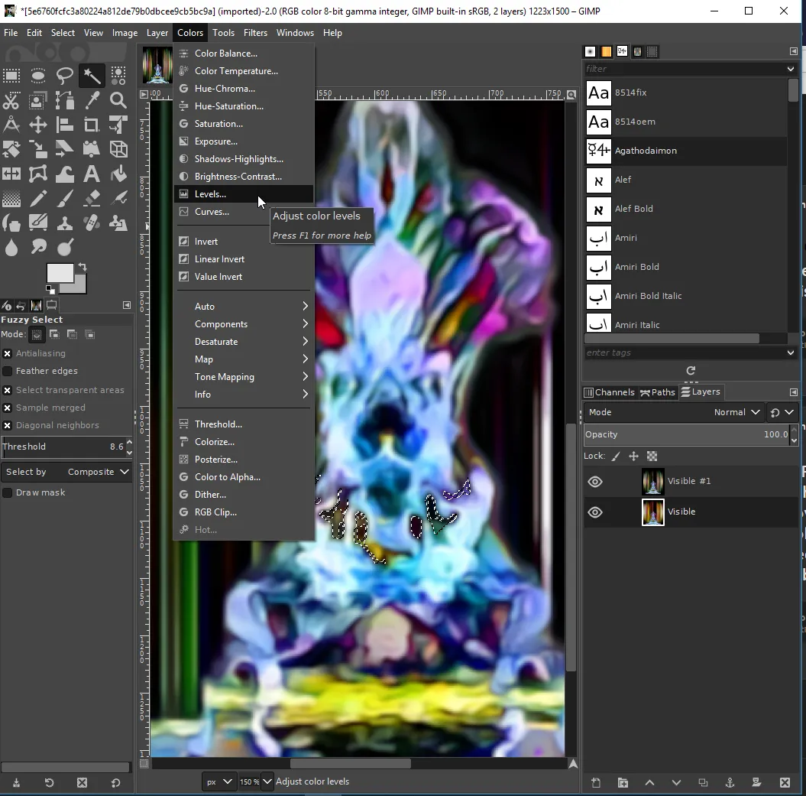806x796 pixels.
Task: Choose the Zoom magnifier tool
Action: point(118,100)
